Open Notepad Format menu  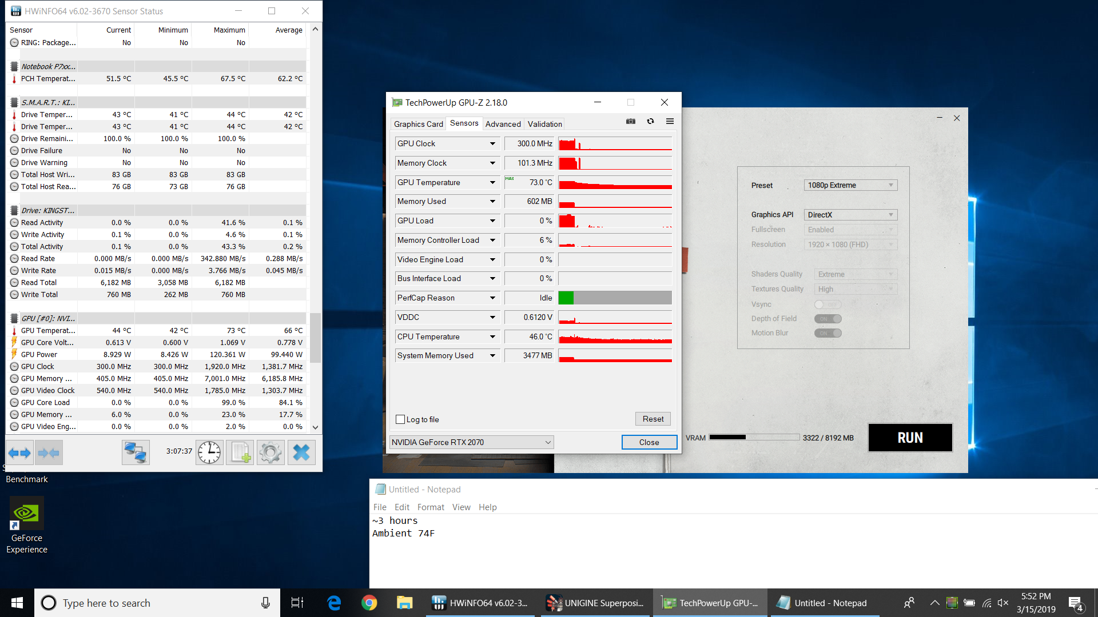coord(431,507)
